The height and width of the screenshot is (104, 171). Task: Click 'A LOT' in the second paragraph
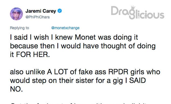[57, 72]
